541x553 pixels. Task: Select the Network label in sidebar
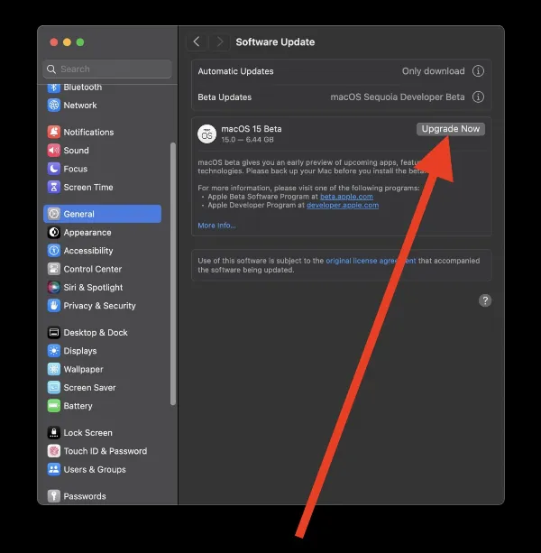80,106
